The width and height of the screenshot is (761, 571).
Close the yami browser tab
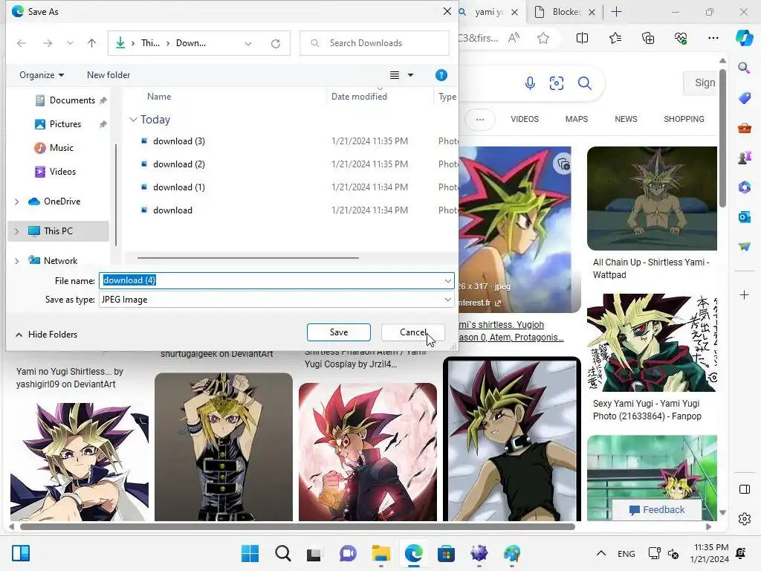tap(514, 12)
